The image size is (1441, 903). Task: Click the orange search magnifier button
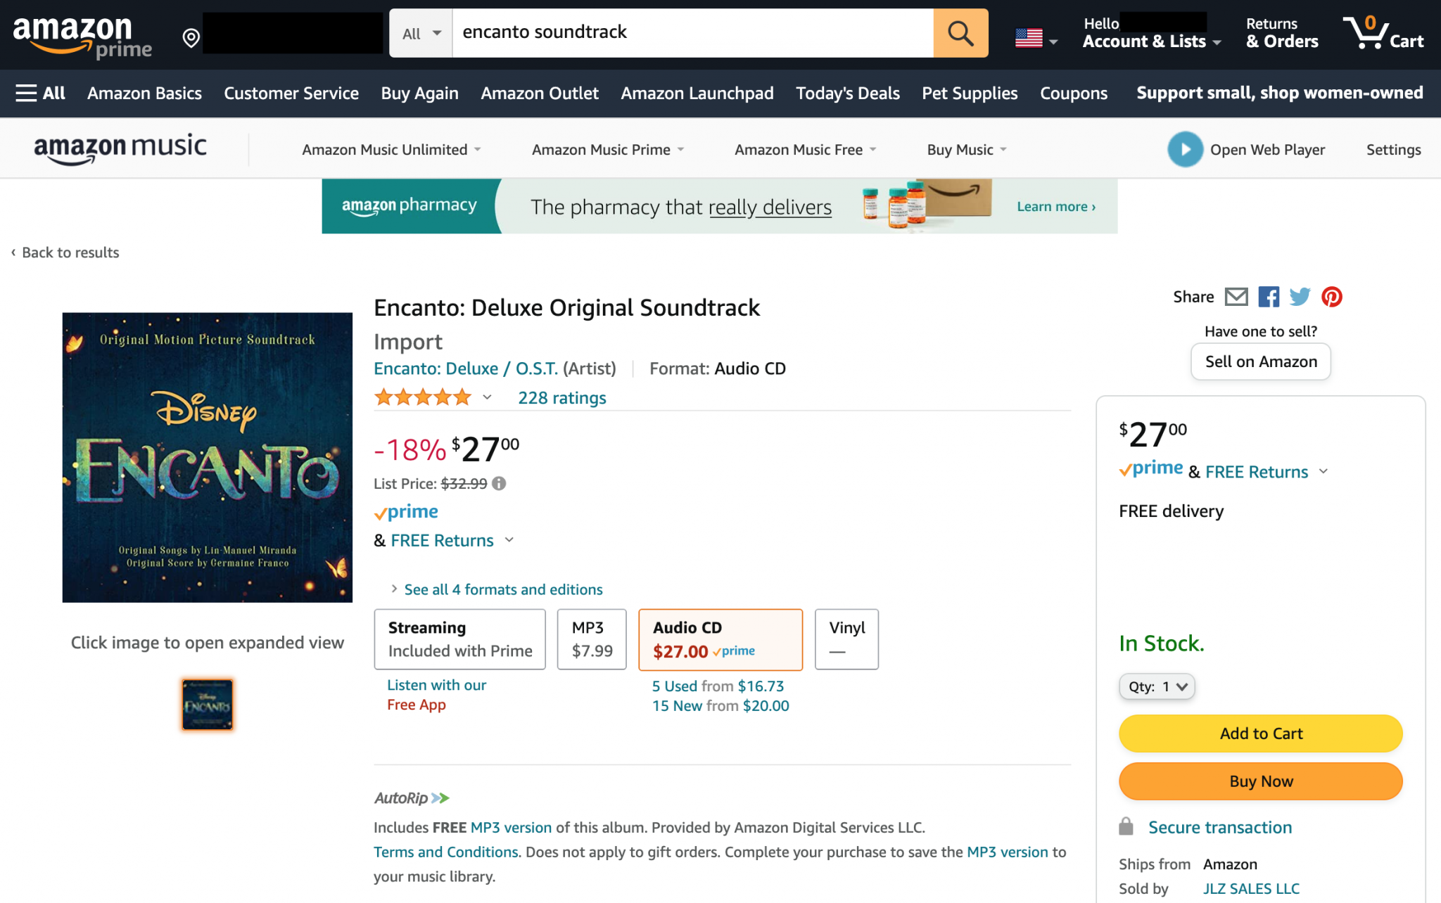[x=960, y=33]
